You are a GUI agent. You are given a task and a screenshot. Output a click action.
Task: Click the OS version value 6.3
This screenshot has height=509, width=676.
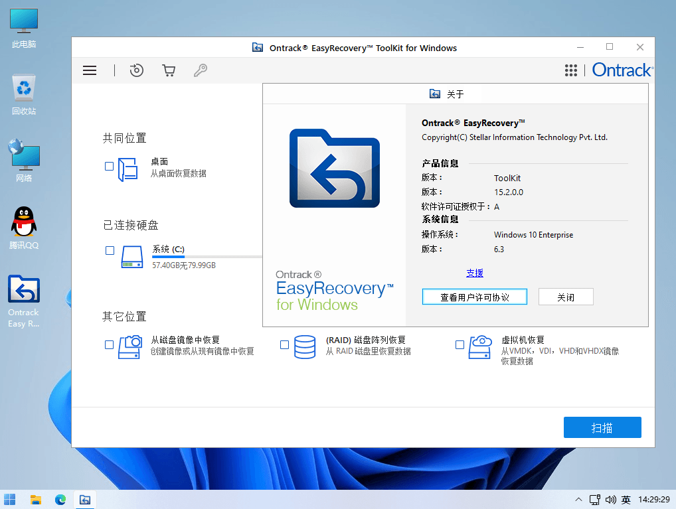coord(499,250)
